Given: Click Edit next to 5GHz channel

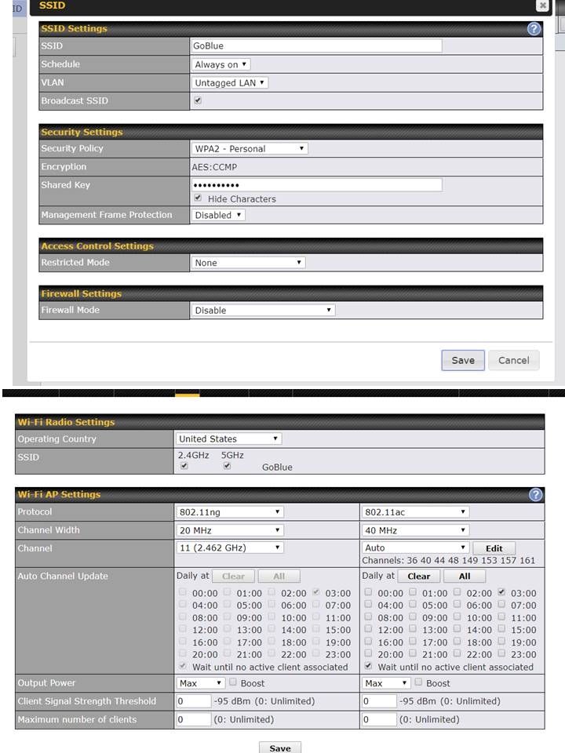Looking at the screenshot, I should pyautogui.click(x=494, y=548).
